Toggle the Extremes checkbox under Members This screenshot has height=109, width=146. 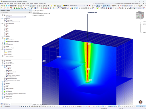6,74
